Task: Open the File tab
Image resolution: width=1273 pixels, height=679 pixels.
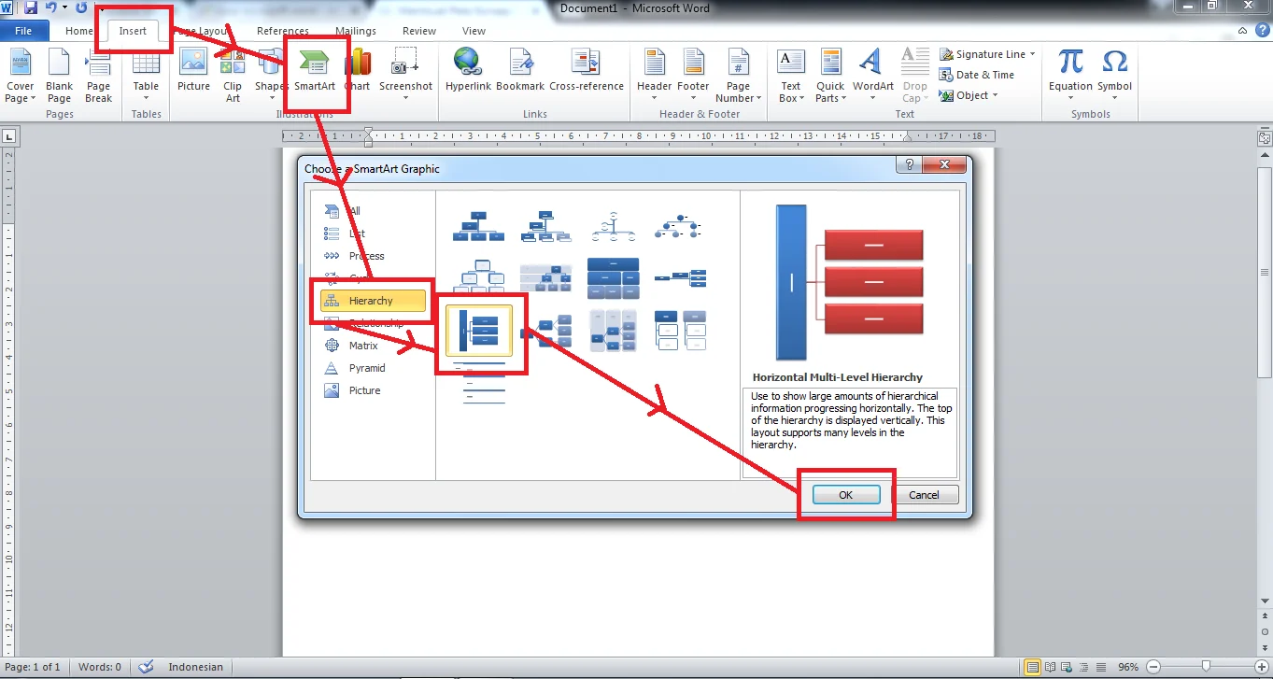Action: coord(23,31)
